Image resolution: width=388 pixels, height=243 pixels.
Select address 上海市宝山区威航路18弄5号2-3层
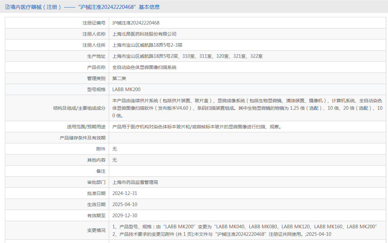[x=148, y=45]
